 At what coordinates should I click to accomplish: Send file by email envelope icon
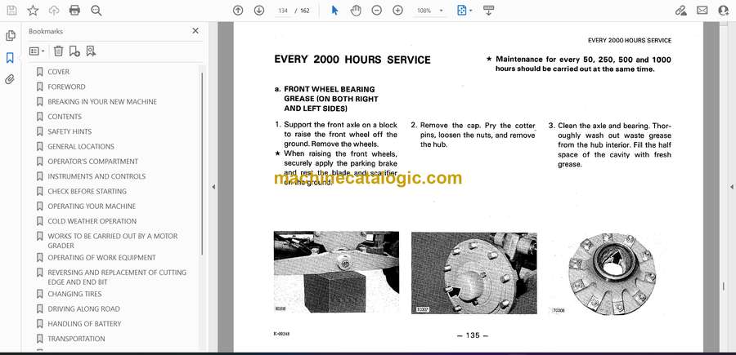click(x=702, y=11)
